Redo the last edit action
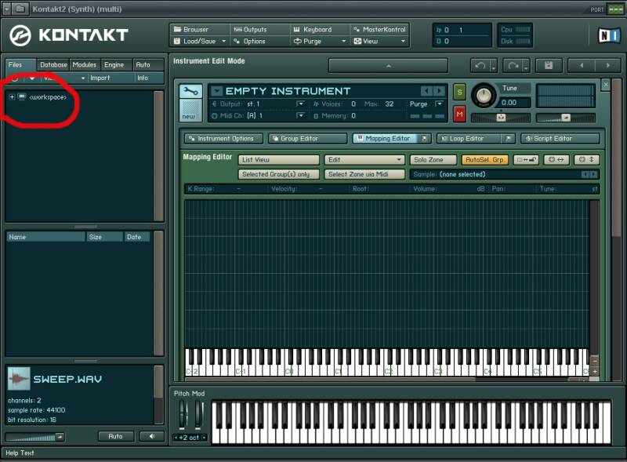 pyautogui.click(x=513, y=65)
